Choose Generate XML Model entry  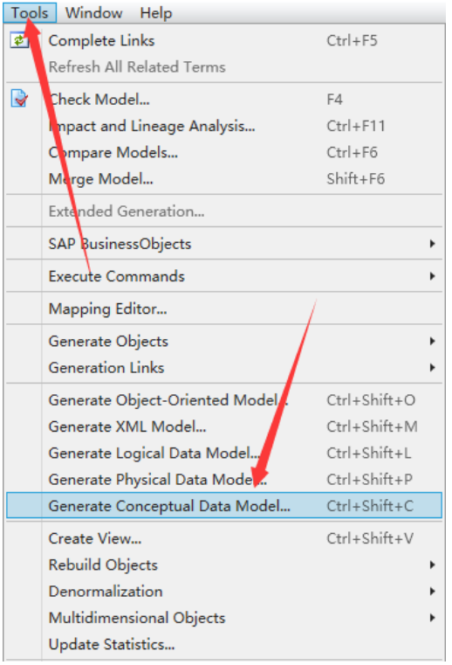point(224,426)
